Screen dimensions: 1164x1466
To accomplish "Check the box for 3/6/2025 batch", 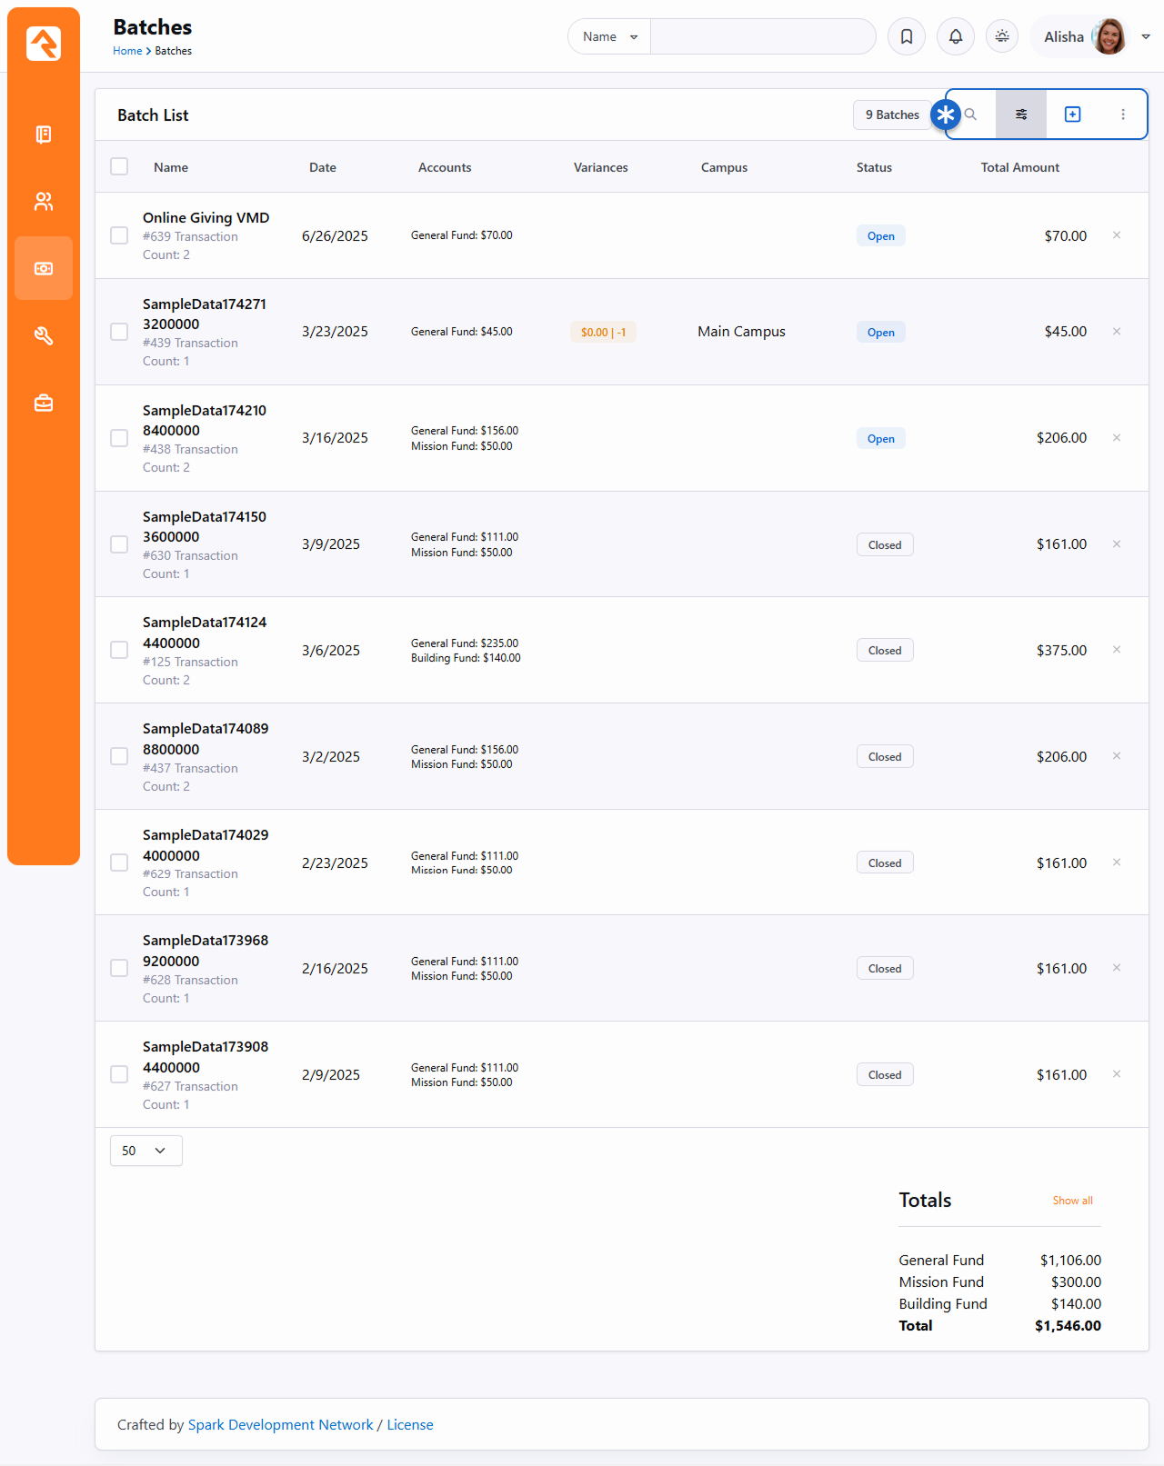I will tap(119, 650).
